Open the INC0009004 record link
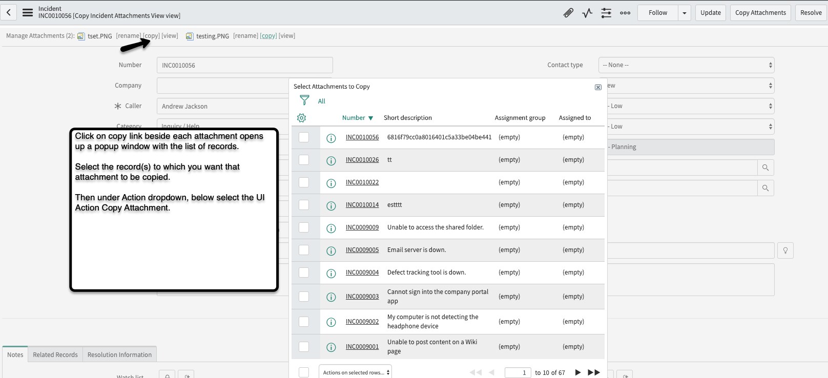 point(362,272)
